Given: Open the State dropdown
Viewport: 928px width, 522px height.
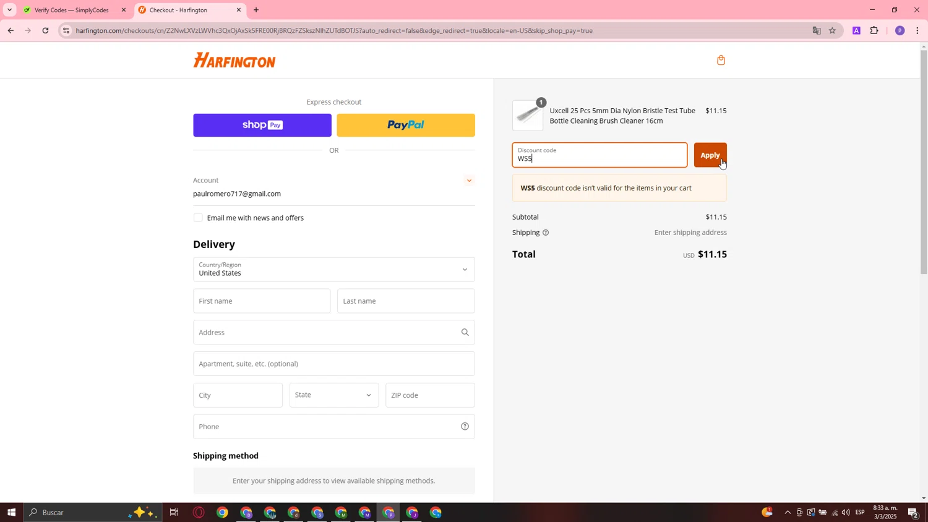Looking at the screenshot, I should pyautogui.click(x=333, y=395).
